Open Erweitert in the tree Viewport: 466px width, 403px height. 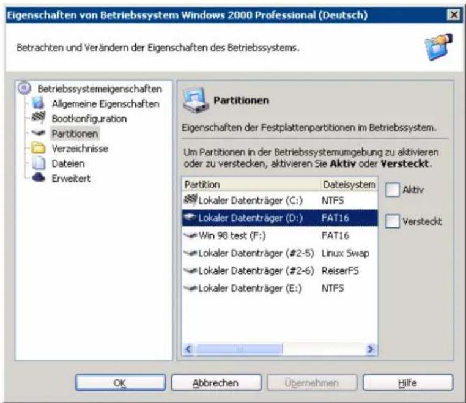pyautogui.click(x=71, y=179)
